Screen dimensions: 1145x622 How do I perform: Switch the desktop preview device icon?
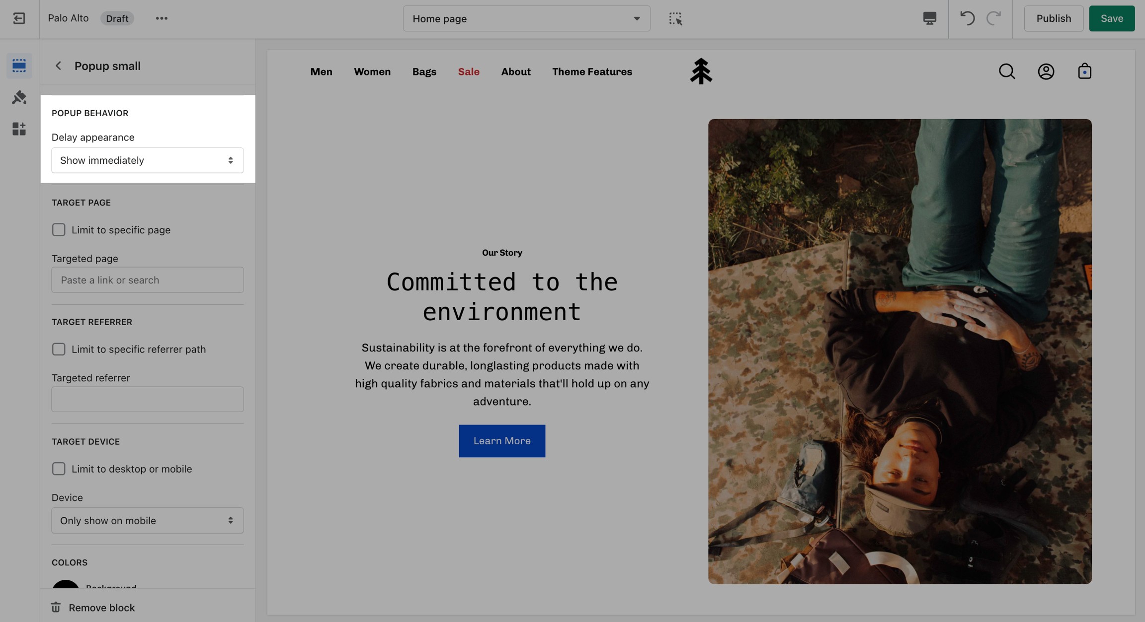click(x=929, y=18)
